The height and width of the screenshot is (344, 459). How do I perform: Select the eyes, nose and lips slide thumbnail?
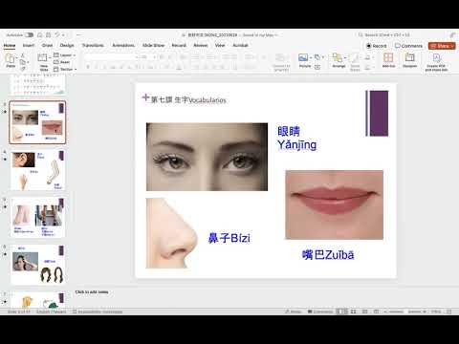pyautogui.click(x=37, y=122)
